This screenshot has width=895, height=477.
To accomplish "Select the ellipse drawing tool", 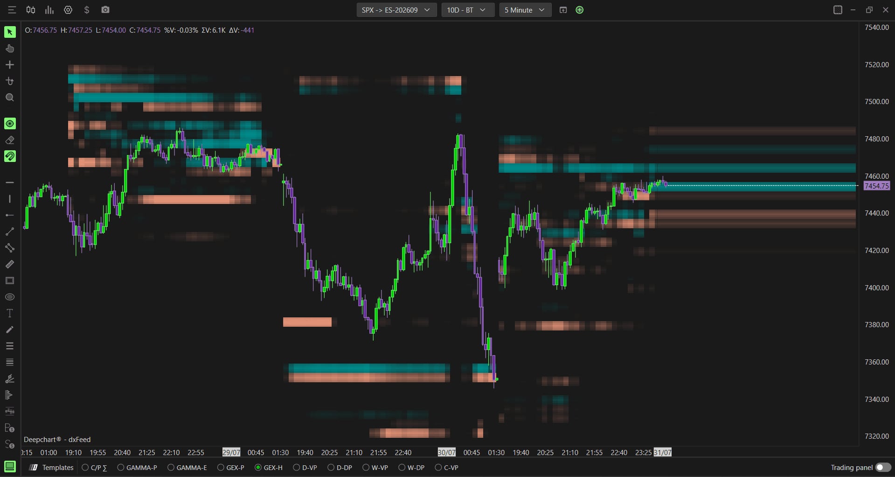I will coord(10,297).
